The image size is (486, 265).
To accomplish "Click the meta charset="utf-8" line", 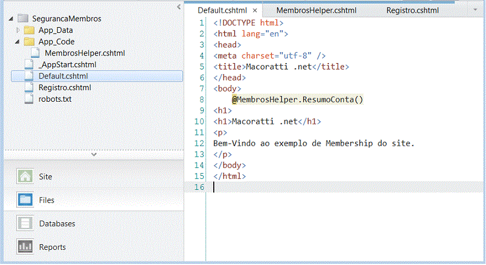I will coord(269,56).
